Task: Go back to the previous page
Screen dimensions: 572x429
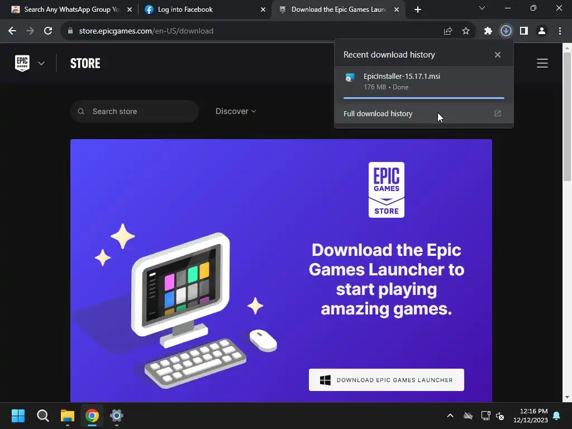Action: coord(12,31)
